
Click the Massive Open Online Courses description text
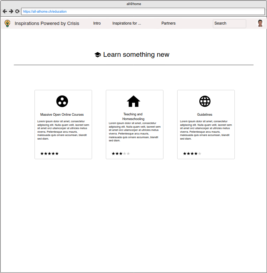pos(63,130)
